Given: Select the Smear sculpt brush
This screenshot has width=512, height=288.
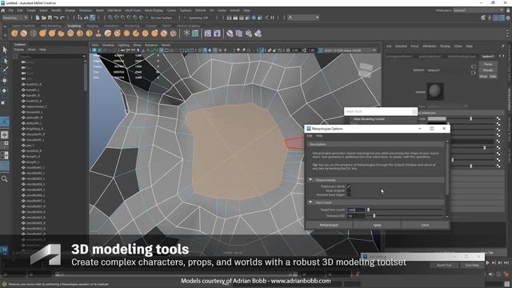Looking at the screenshot, I should pyautogui.click(x=146, y=34).
